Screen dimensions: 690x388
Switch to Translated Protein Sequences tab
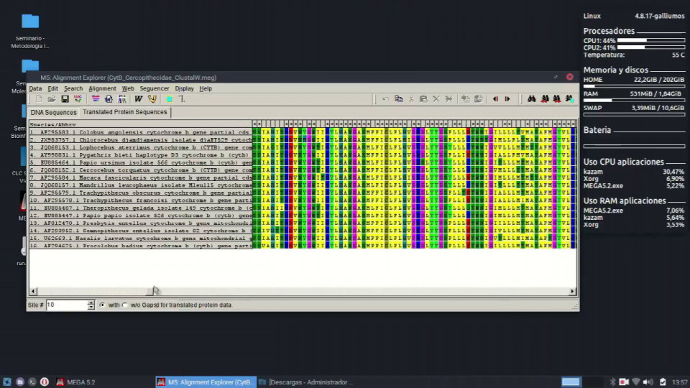[x=124, y=112]
